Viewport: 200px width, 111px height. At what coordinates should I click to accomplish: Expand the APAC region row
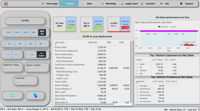pos(137,64)
